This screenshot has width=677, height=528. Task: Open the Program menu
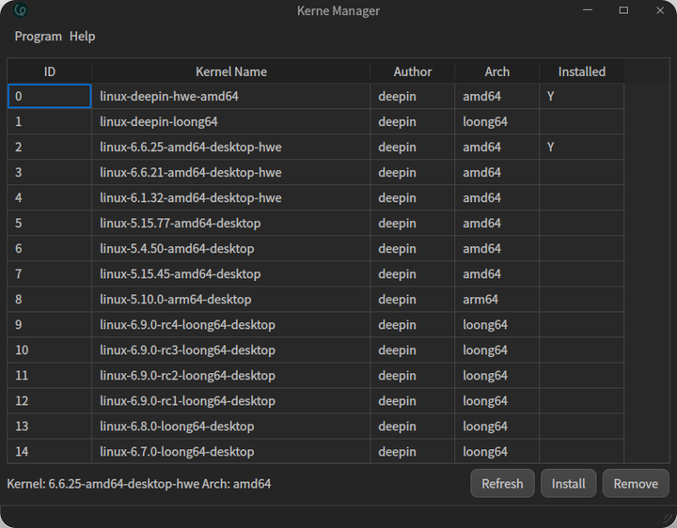coord(38,36)
